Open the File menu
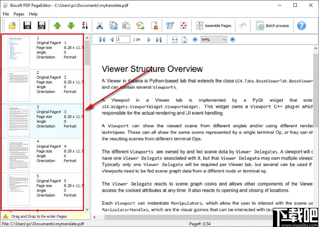Image resolution: width=319 pixels, height=227 pixels. pyautogui.click(x=6, y=14)
